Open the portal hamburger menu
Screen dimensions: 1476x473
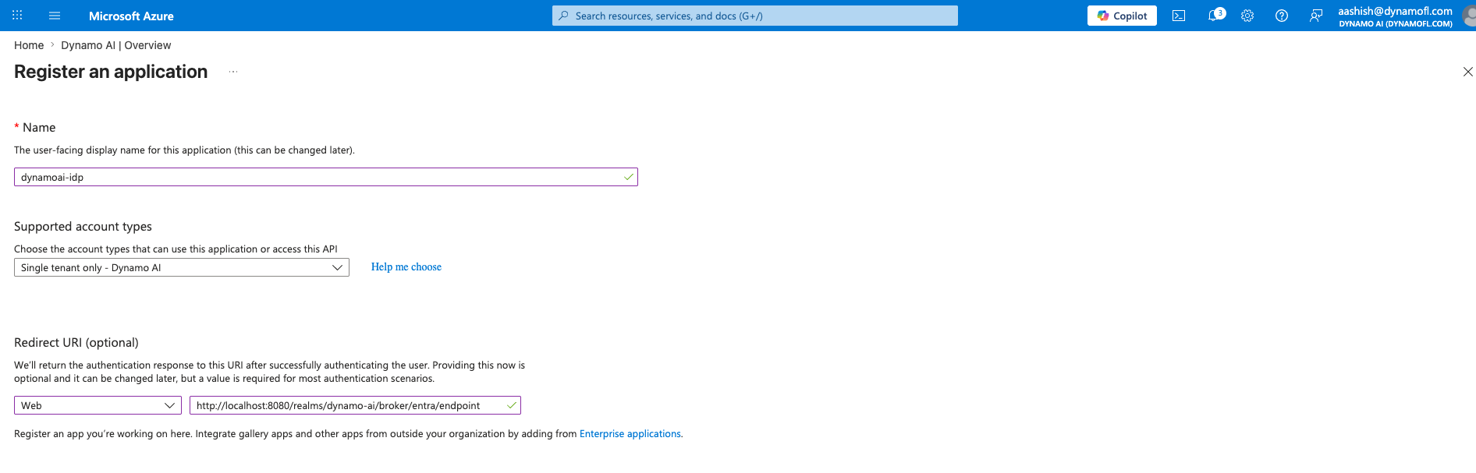click(x=55, y=16)
